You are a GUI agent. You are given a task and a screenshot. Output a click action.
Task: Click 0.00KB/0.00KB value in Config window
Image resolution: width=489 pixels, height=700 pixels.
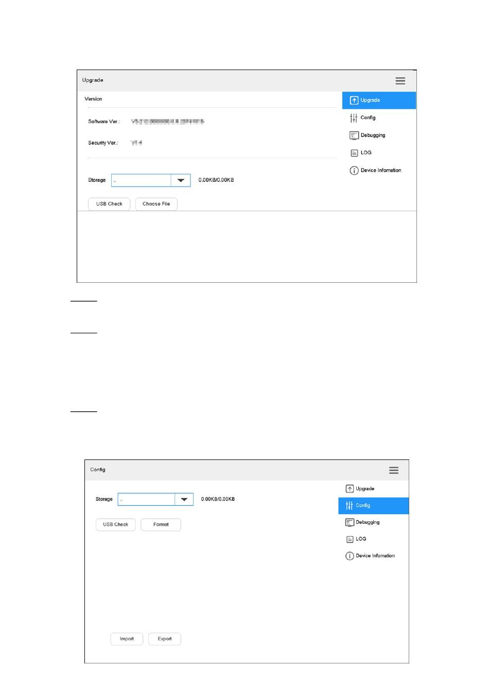[218, 500]
